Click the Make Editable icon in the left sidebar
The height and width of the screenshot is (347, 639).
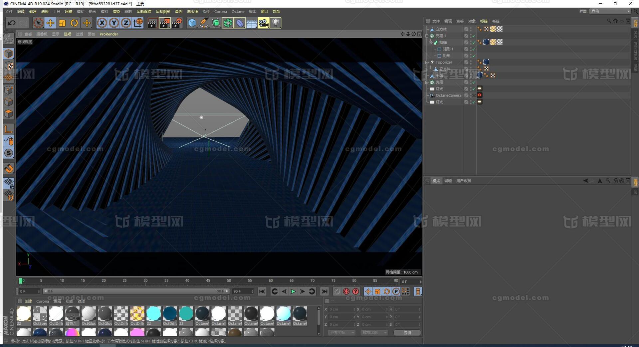click(x=9, y=39)
